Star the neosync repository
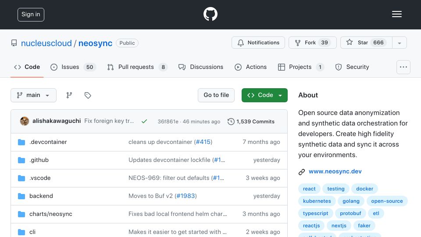 (x=366, y=43)
